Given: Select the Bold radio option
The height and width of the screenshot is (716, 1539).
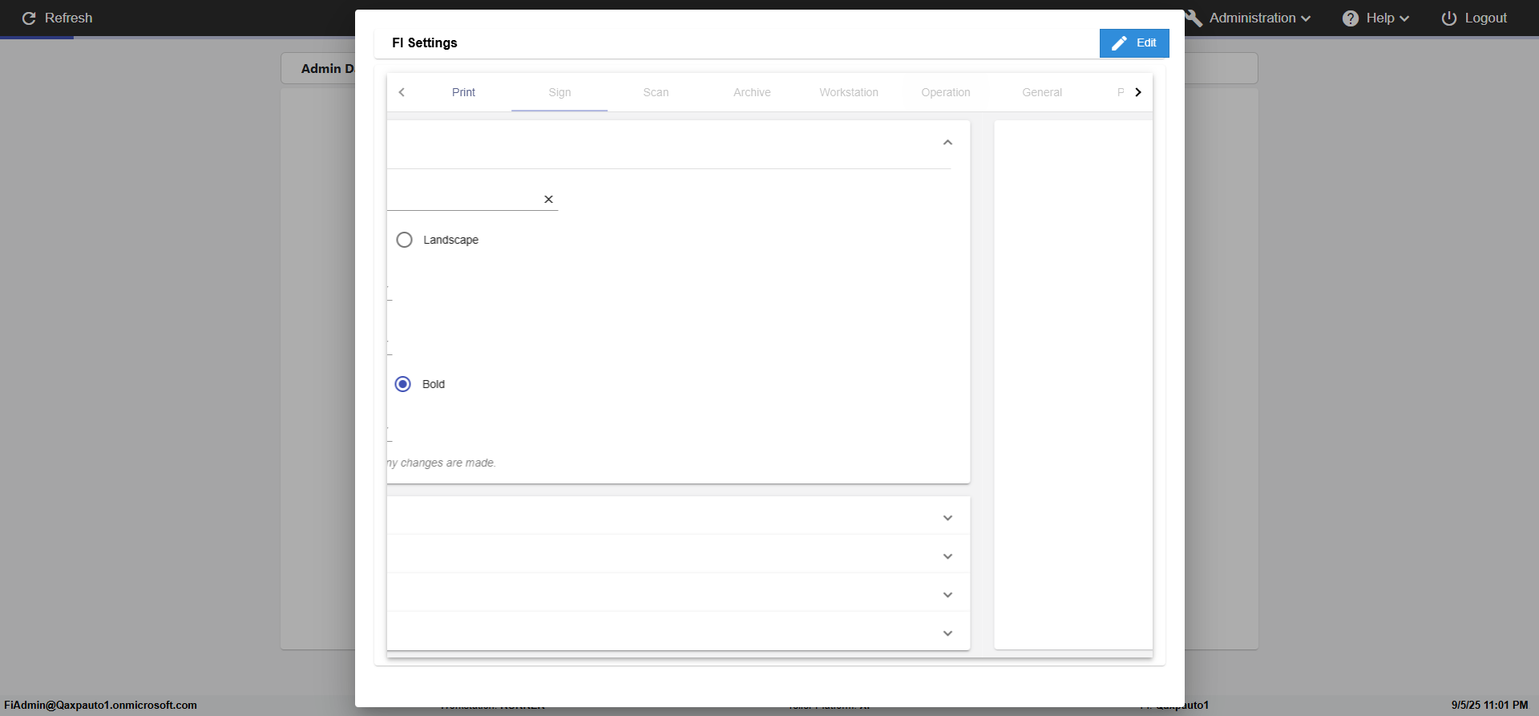Looking at the screenshot, I should [x=403, y=384].
